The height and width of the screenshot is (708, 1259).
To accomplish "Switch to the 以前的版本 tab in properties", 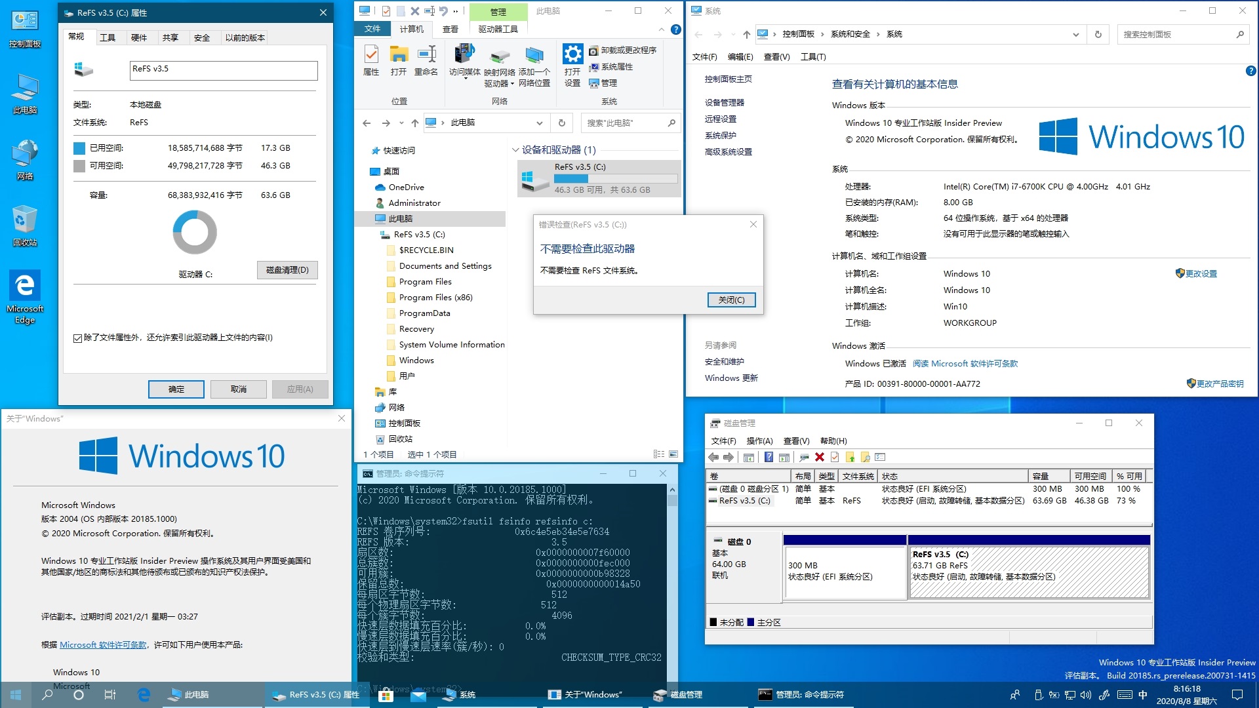I will click(245, 37).
